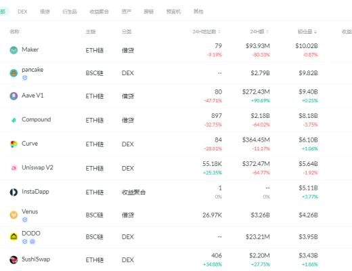Click the 名称 column header
The image size is (352, 271).
[14, 32]
